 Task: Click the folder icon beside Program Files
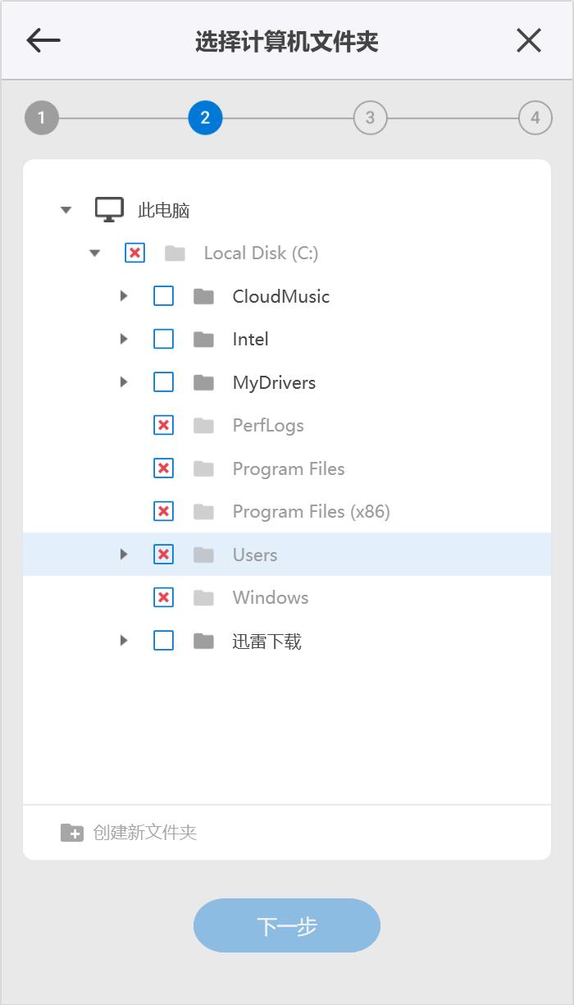203,468
